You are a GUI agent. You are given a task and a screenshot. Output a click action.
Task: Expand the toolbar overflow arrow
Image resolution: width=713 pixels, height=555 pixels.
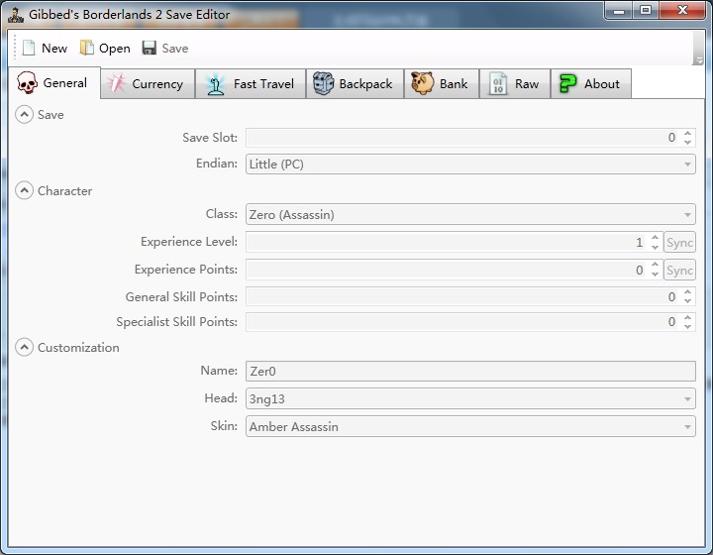[699, 60]
